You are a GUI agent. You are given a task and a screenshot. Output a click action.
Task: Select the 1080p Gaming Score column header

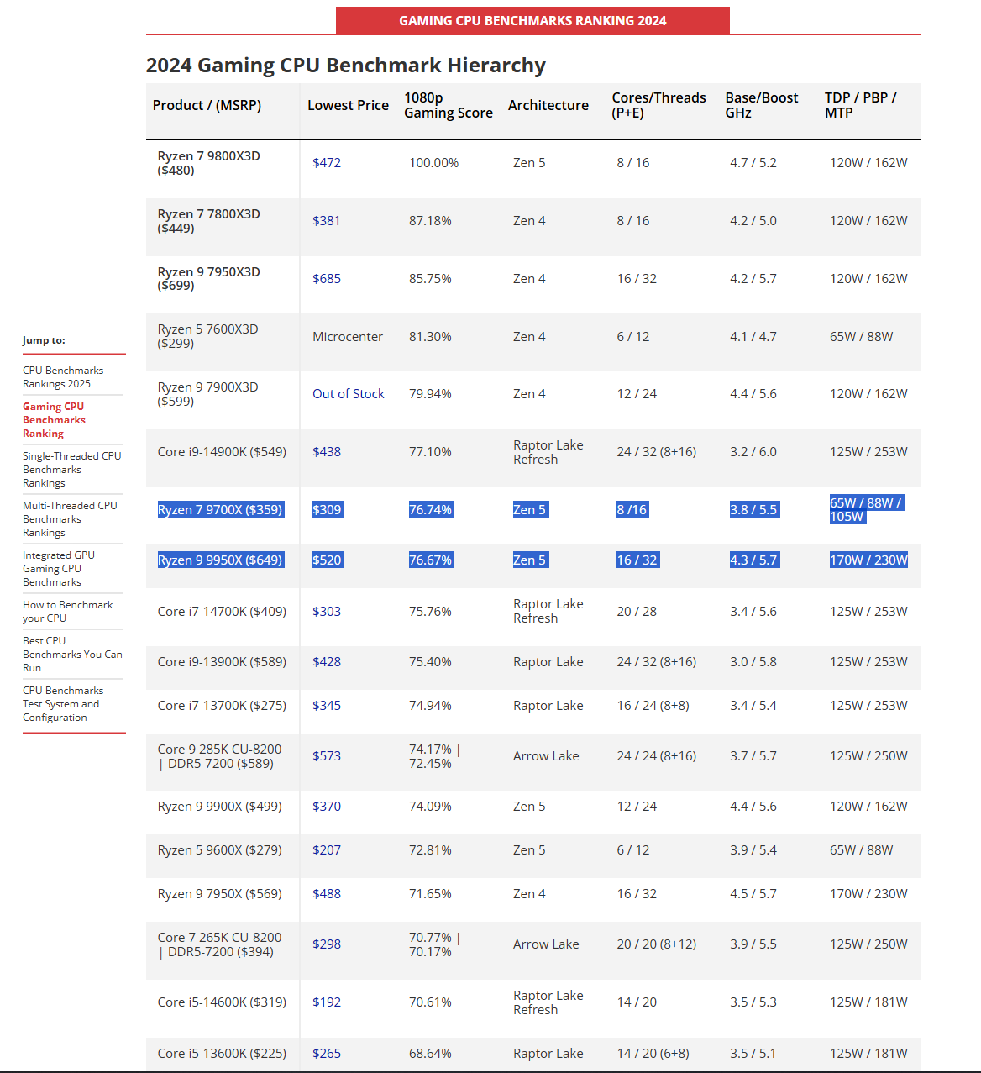[449, 105]
